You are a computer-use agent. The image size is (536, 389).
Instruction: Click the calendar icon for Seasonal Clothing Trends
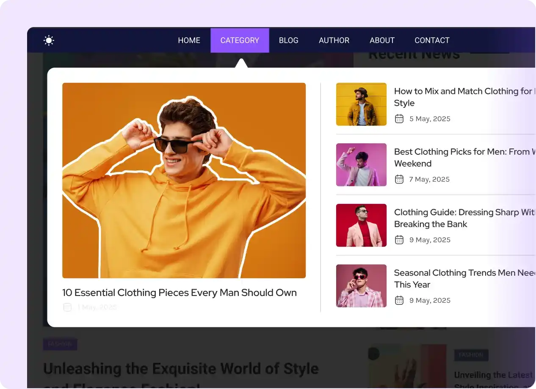tap(399, 300)
